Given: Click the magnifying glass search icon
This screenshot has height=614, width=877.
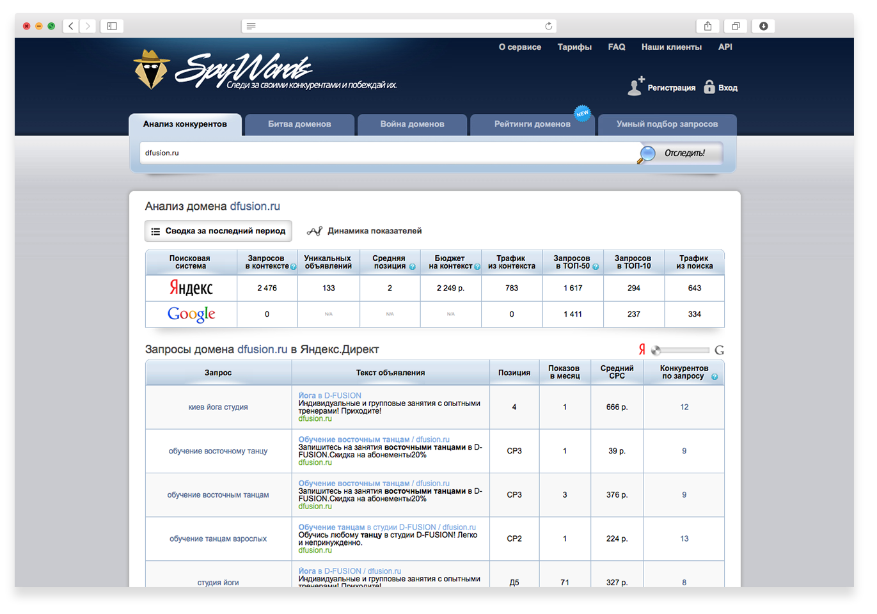Looking at the screenshot, I should [647, 153].
